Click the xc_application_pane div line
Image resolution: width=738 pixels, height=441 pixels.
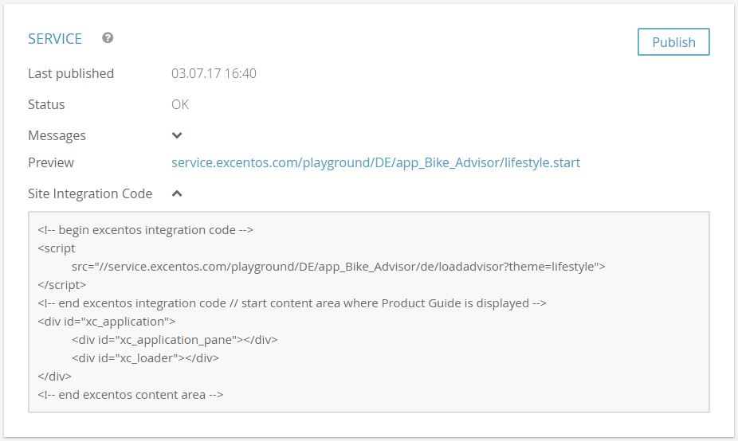(x=175, y=340)
